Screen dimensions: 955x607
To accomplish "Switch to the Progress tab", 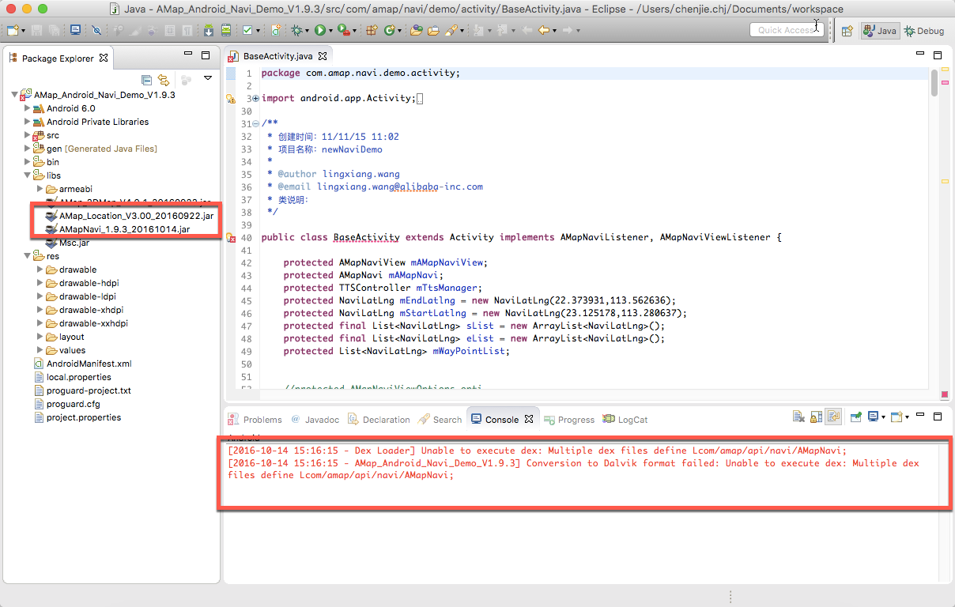I will coord(569,420).
